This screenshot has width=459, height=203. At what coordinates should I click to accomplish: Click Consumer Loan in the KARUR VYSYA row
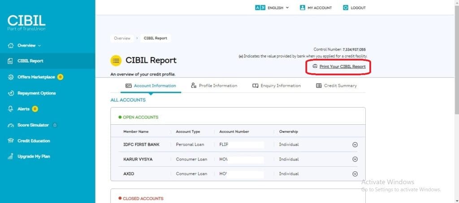(191, 159)
